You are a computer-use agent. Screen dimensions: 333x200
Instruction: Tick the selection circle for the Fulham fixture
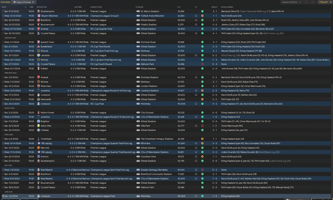tap(3, 69)
